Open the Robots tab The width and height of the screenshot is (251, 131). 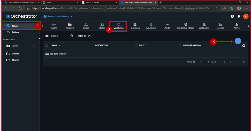tap(53, 26)
